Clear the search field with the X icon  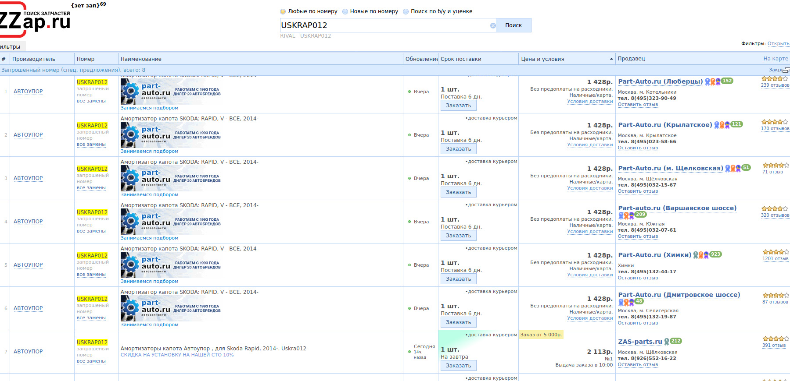(493, 25)
